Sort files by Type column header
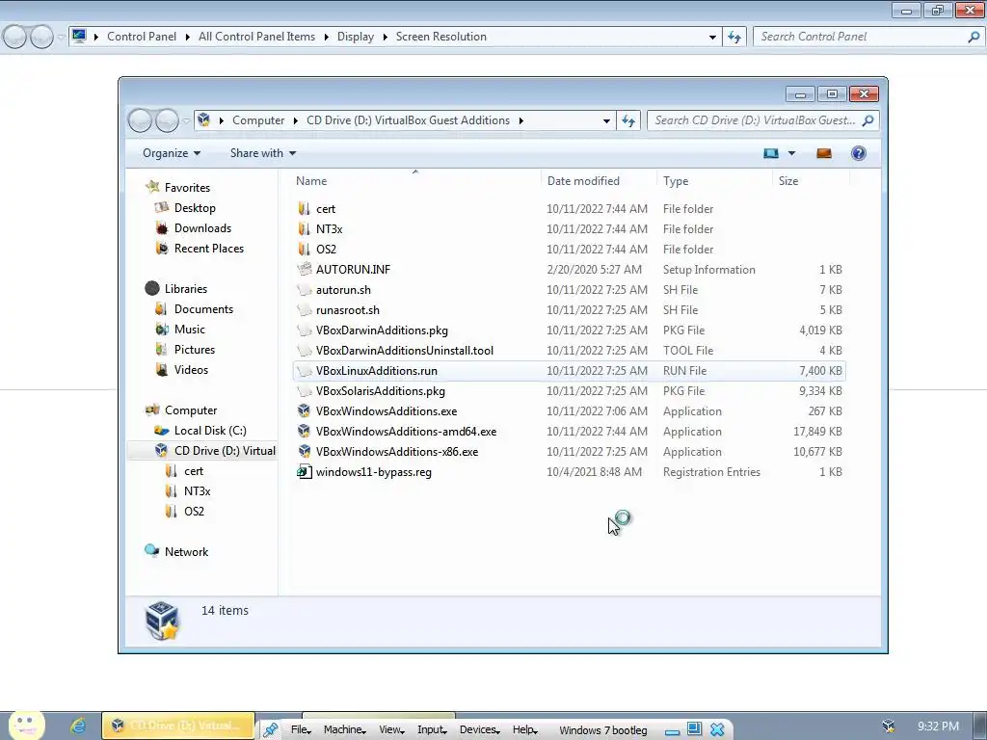This screenshot has height=740, width=987. 714,180
